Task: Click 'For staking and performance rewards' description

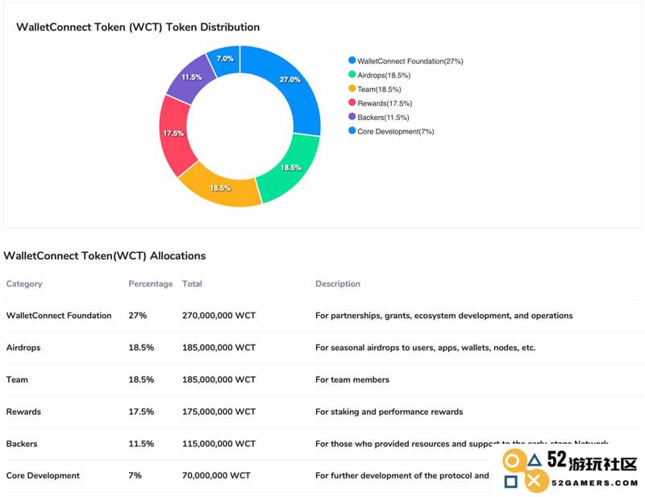Action: (x=389, y=412)
